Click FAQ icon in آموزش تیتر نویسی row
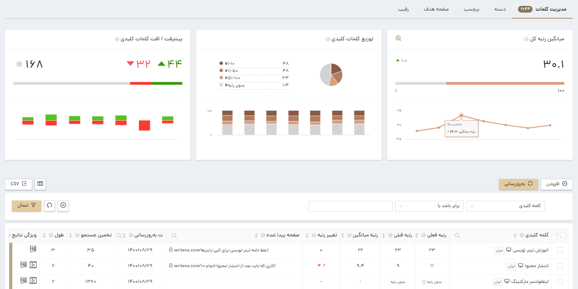The image size is (578, 289). click(33, 249)
